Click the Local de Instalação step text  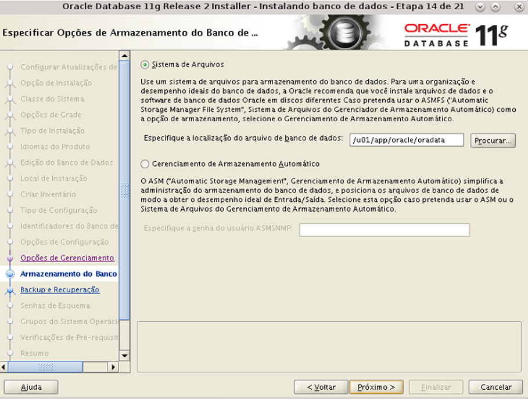coord(54,178)
